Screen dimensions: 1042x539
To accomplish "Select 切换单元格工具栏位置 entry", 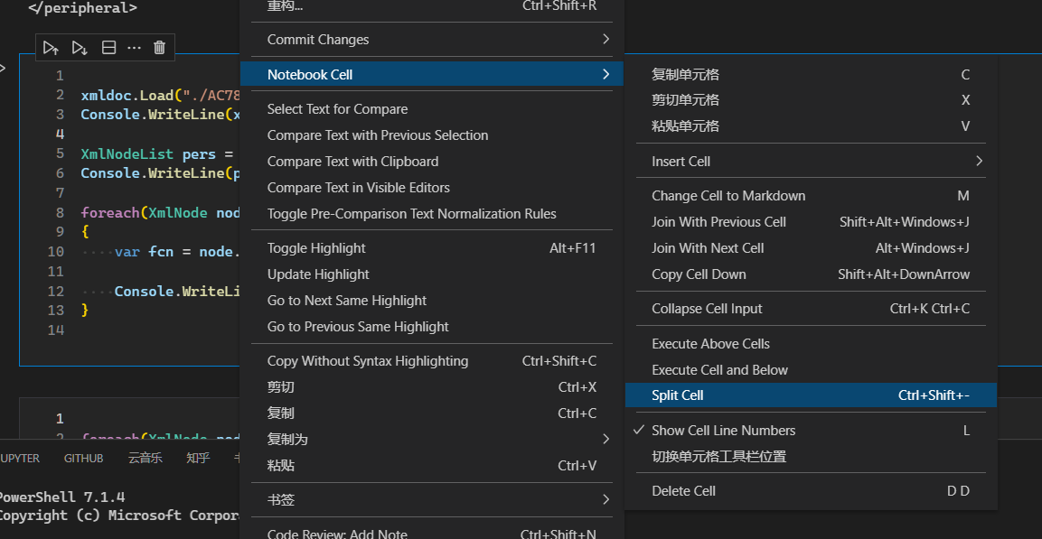I will 811,456.
